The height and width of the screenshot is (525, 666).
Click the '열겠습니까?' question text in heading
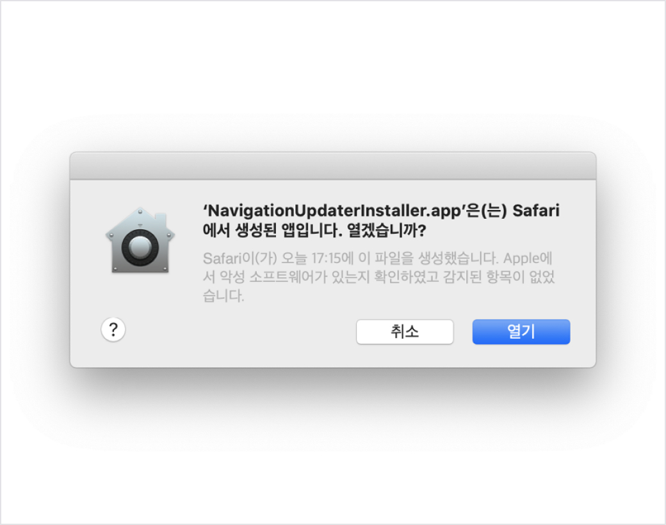coord(387,230)
